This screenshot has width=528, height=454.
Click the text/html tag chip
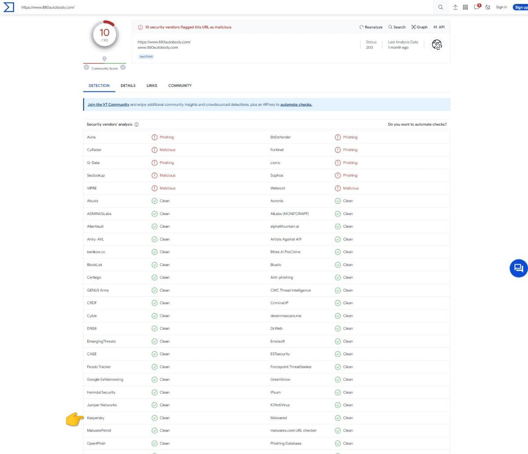[146, 57]
